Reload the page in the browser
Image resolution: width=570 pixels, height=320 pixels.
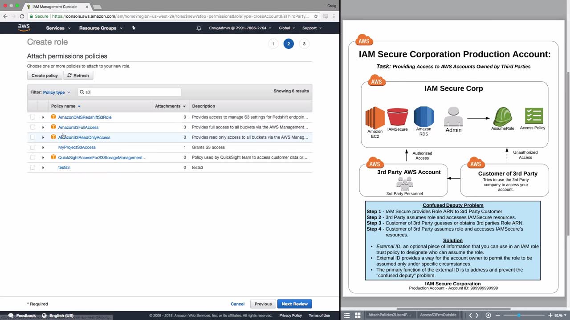pyautogui.click(x=22, y=16)
